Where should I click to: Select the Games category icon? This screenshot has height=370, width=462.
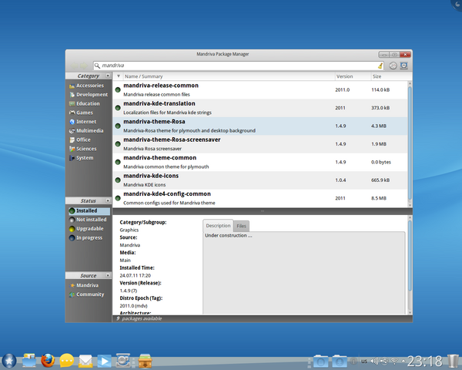(72, 113)
